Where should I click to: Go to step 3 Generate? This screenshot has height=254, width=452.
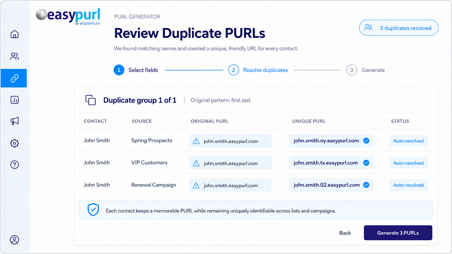[x=365, y=70]
